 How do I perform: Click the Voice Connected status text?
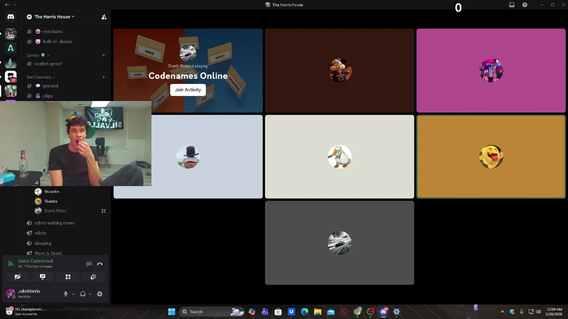tap(35, 261)
